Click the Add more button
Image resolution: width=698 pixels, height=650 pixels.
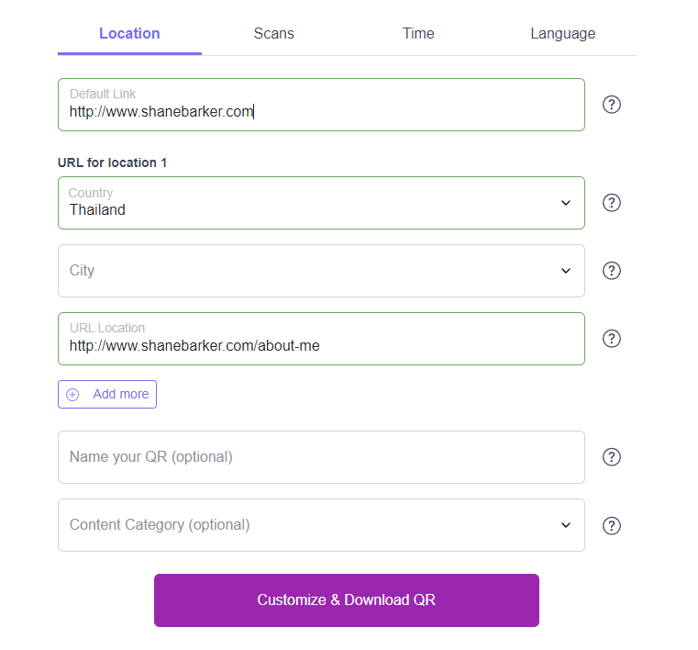click(107, 394)
